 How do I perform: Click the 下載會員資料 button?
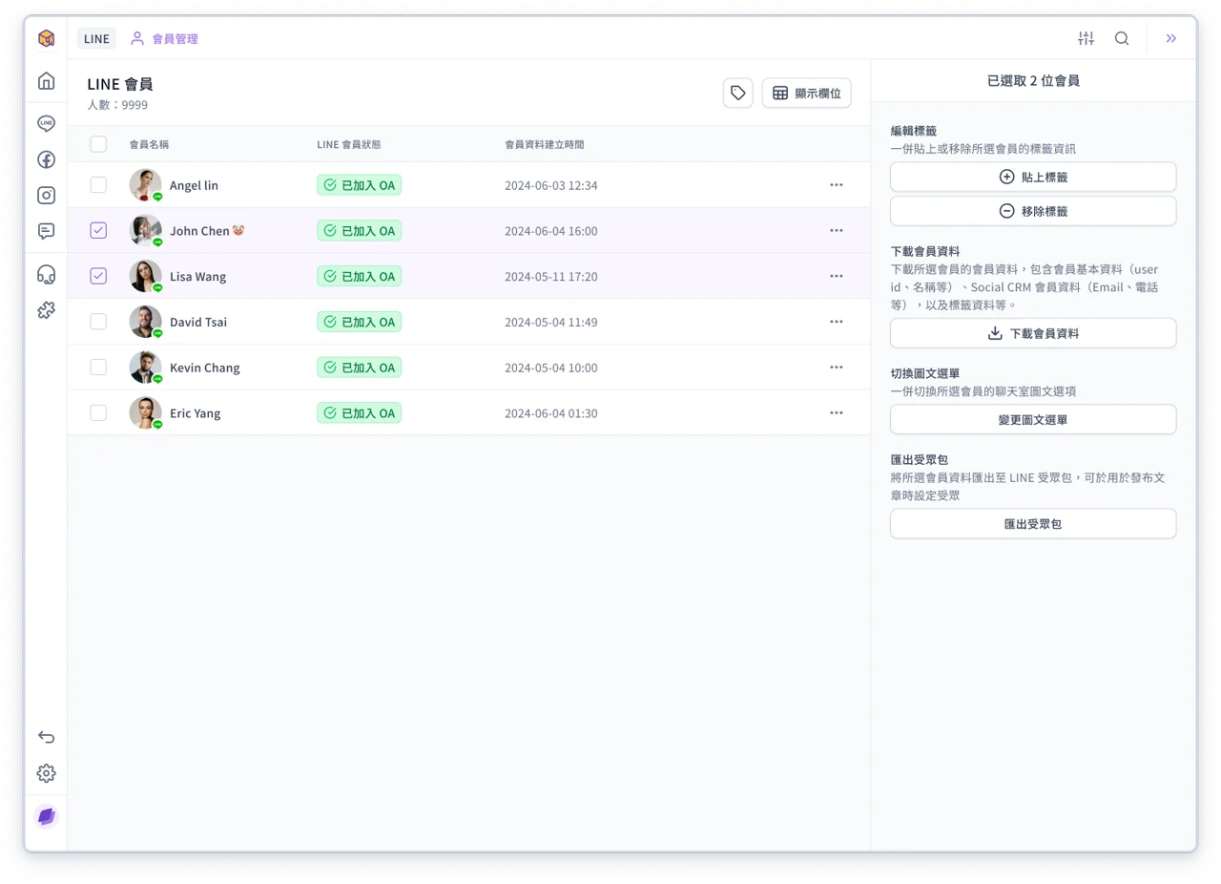pyautogui.click(x=1033, y=333)
